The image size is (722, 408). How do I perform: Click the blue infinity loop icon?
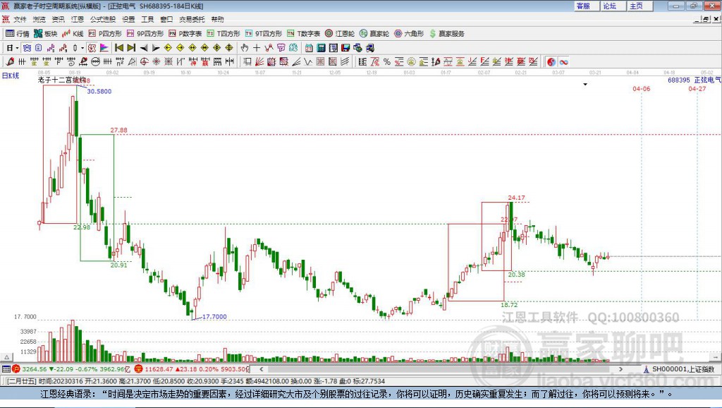click(x=563, y=61)
